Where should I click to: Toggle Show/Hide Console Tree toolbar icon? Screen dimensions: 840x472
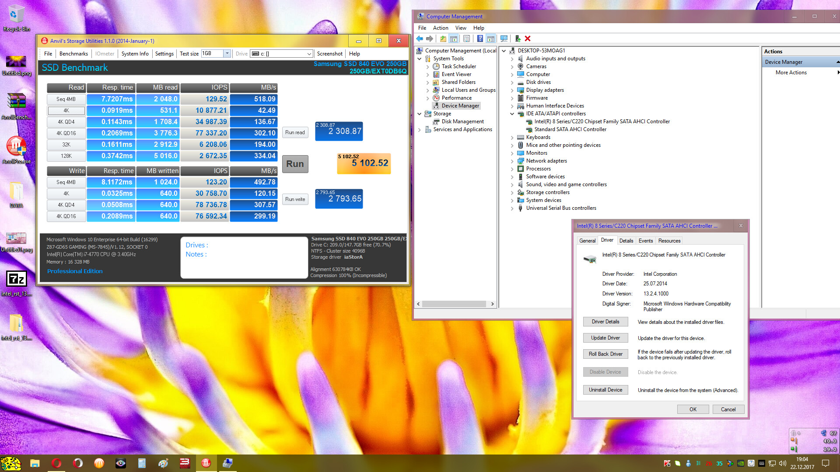pyautogui.click(x=454, y=38)
